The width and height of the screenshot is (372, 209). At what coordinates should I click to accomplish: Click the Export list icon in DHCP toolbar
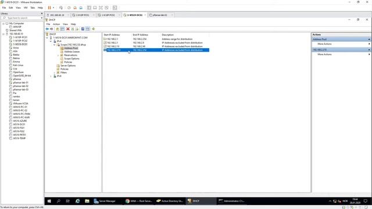(x=77, y=29)
